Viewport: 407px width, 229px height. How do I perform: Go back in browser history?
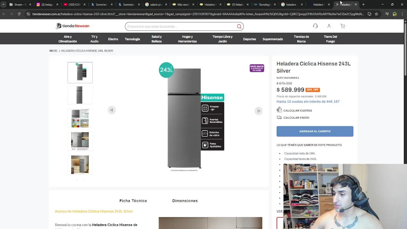click(x=4, y=14)
